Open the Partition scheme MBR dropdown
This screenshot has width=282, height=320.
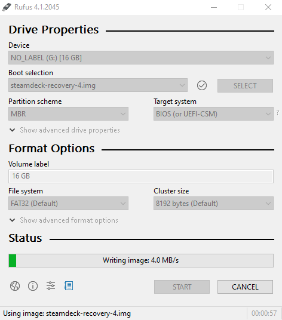(x=68, y=114)
